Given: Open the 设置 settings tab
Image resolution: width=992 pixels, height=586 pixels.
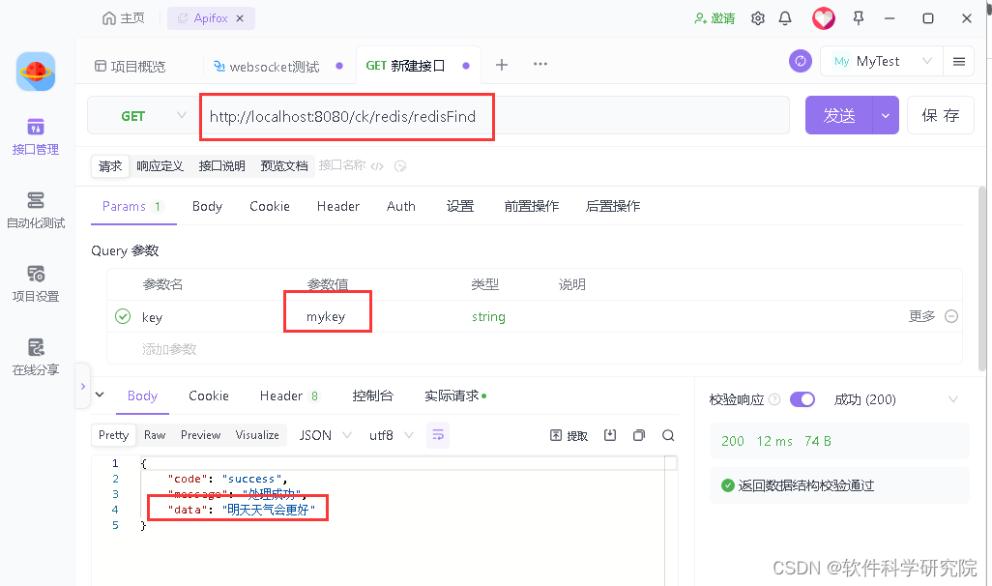Looking at the screenshot, I should (460, 206).
